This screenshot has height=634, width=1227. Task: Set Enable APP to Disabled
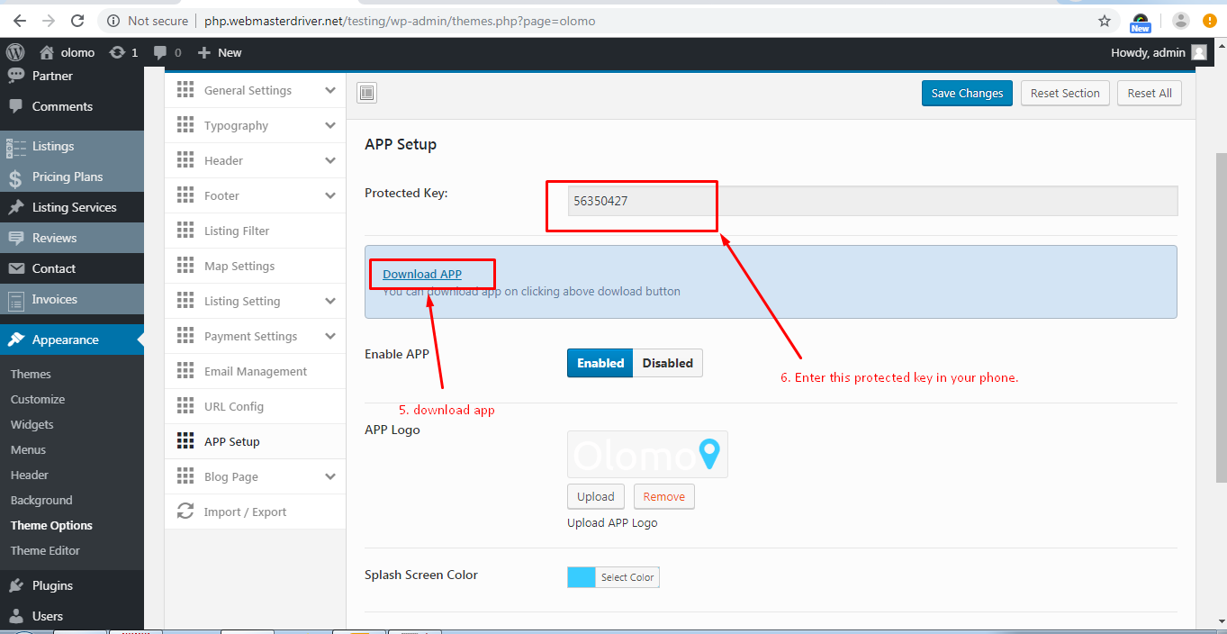[667, 363]
